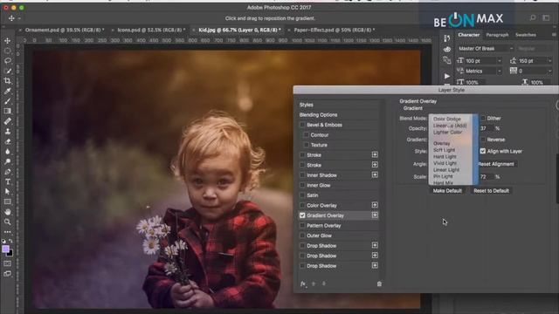Select the Path Selection arrow tool
This screenshot has width=559, height=314.
click(8, 192)
